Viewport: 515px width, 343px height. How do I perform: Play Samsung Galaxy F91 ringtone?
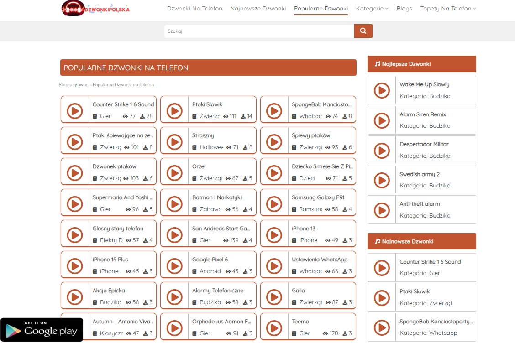coord(274,204)
